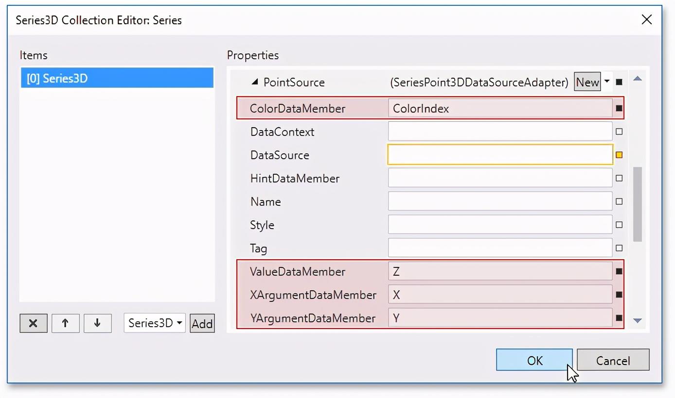Click DataSource yellow property marker

coord(619,155)
